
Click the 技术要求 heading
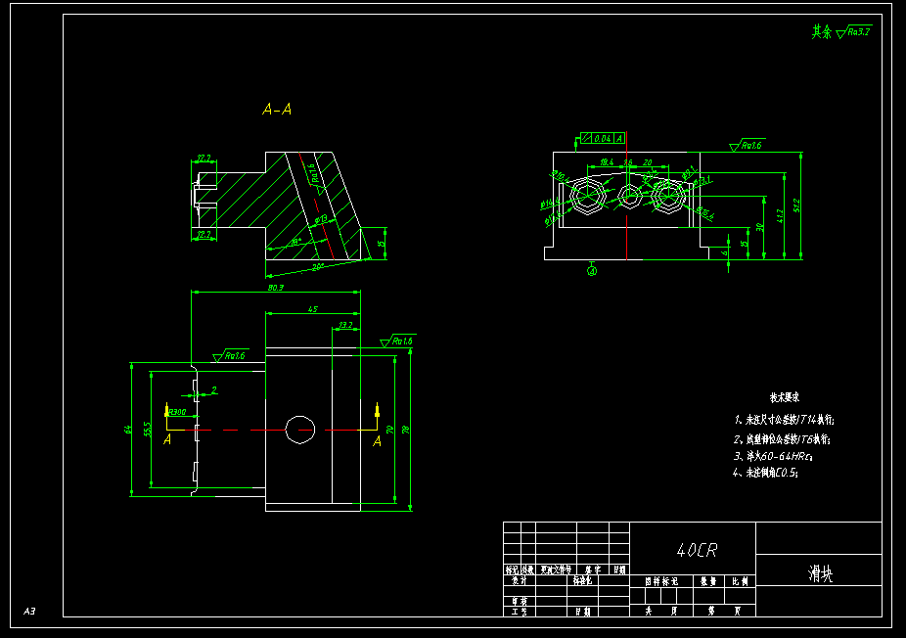[784, 397]
